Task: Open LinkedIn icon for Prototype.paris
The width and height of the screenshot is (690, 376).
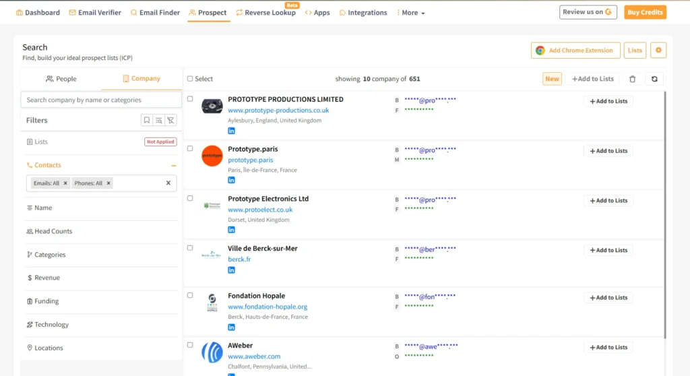Action: pyautogui.click(x=232, y=180)
